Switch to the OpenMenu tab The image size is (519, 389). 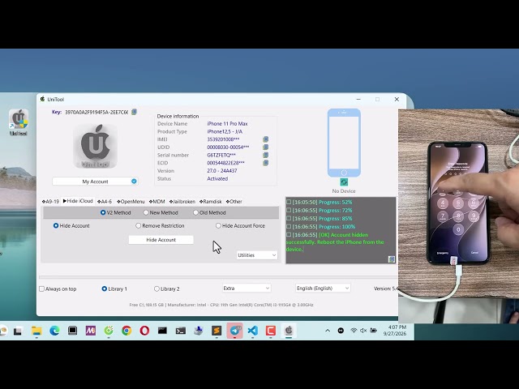click(131, 202)
